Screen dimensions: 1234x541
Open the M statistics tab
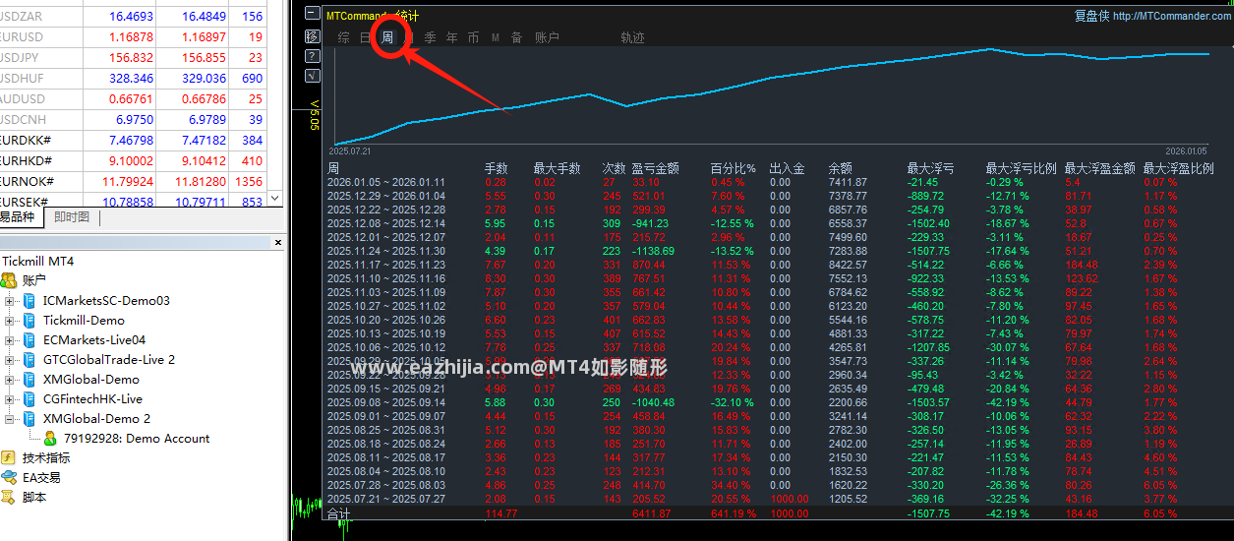coord(496,37)
